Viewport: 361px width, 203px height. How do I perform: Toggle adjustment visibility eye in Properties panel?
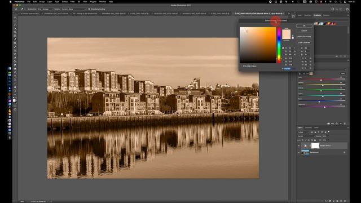point(341,123)
